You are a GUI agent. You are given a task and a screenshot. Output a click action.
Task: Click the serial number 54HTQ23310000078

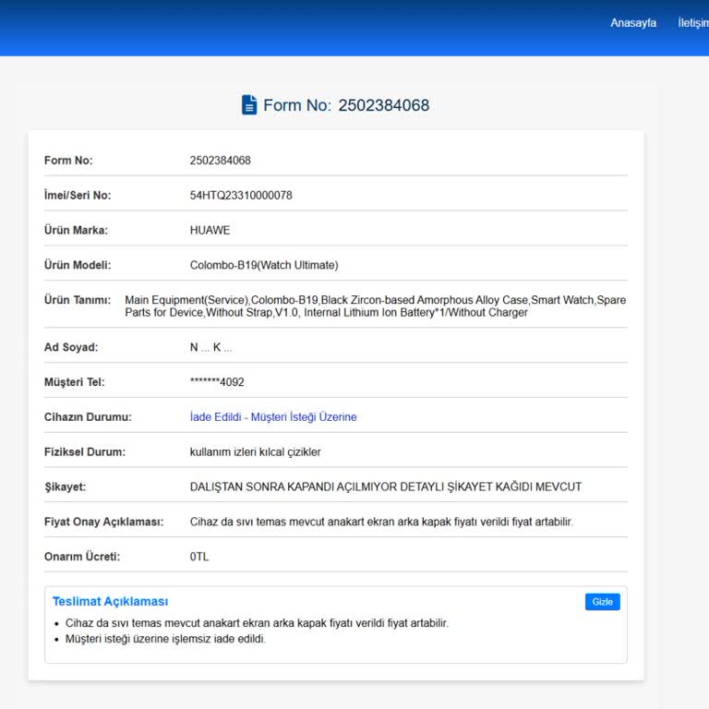(241, 196)
